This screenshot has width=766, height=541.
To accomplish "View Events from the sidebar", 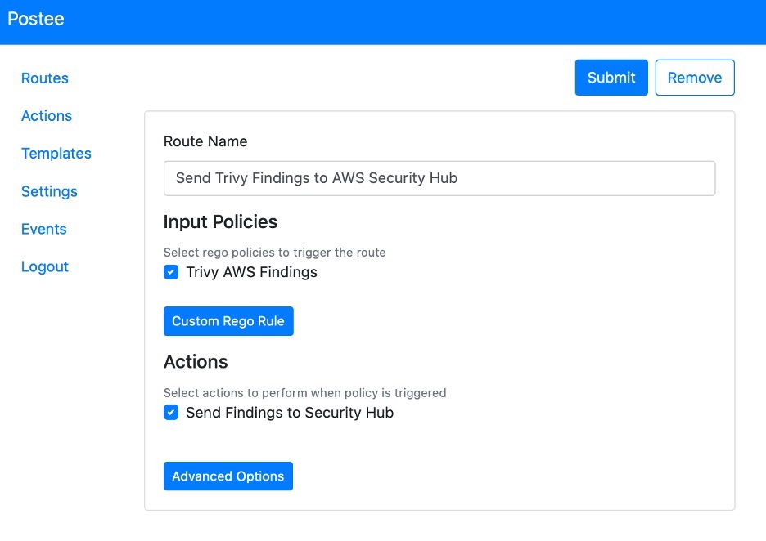I will [44, 229].
